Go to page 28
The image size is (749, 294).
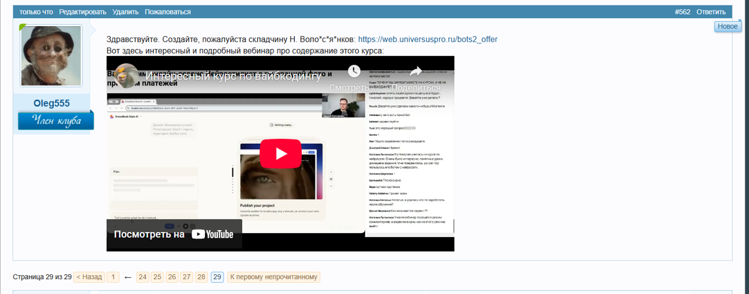pos(202,277)
